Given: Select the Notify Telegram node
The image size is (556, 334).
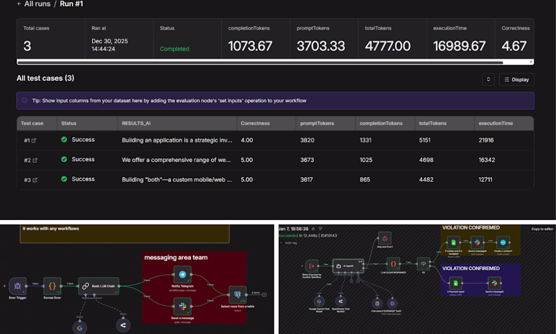Looking at the screenshot, I should (x=182, y=274).
